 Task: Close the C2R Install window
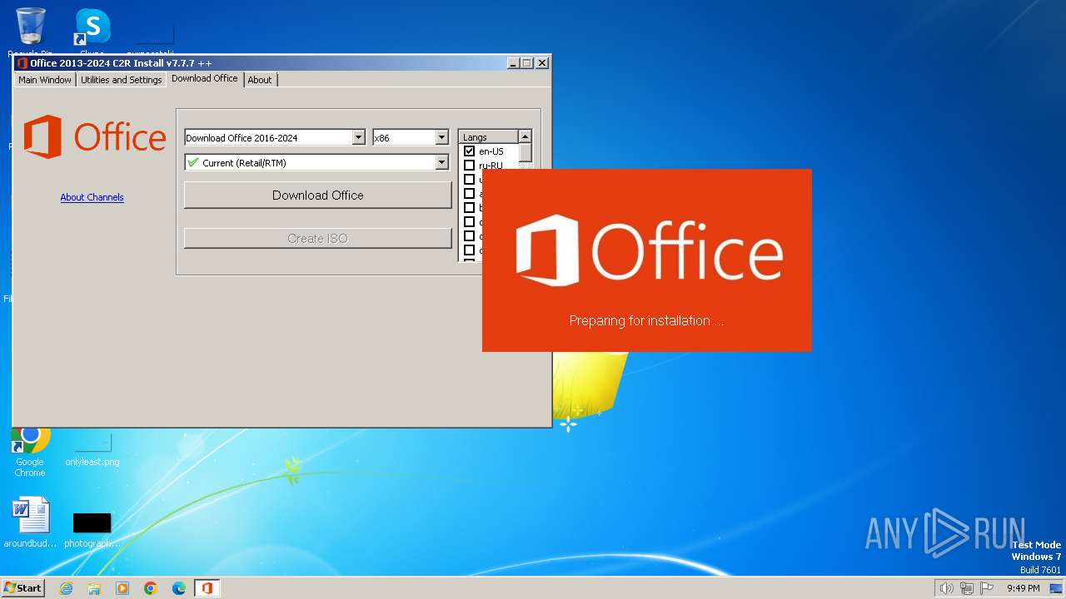542,63
